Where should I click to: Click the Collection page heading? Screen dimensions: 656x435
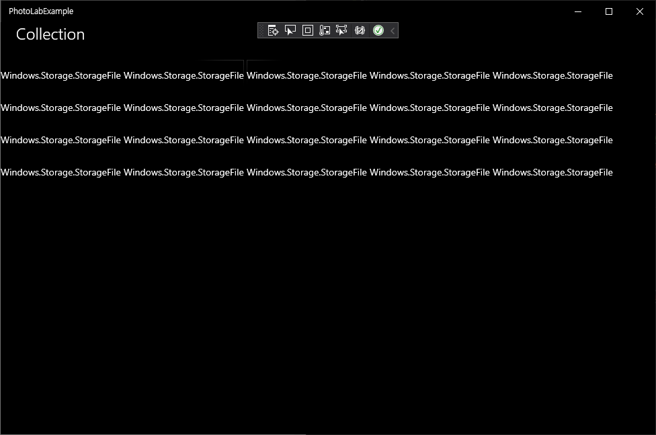50,34
